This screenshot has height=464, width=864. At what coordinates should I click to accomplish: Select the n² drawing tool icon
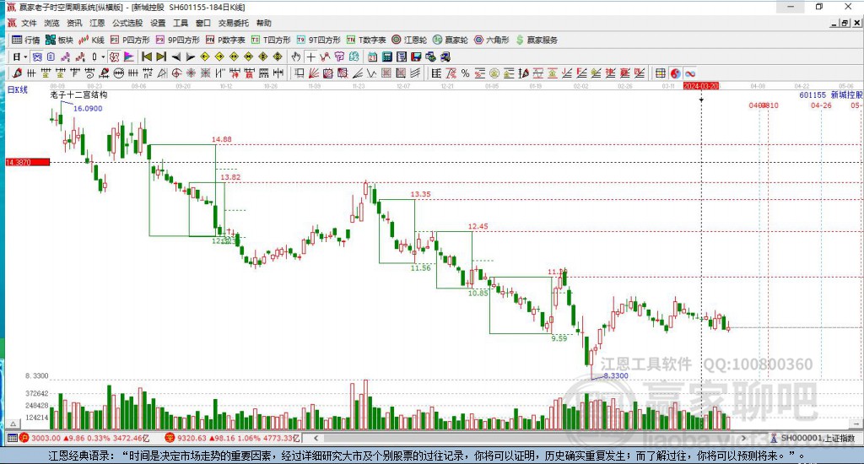pos(148,73)
